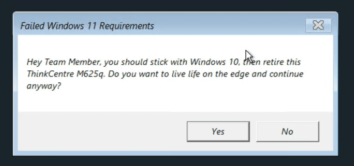The width and height of the screenshot is (354, 166).
Task: Click the dark background above the dialog
Action: (177, 5)
